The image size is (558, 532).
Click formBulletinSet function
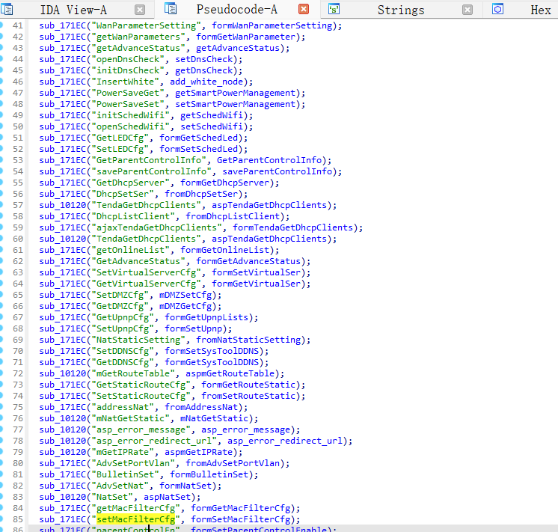(209, 474)
